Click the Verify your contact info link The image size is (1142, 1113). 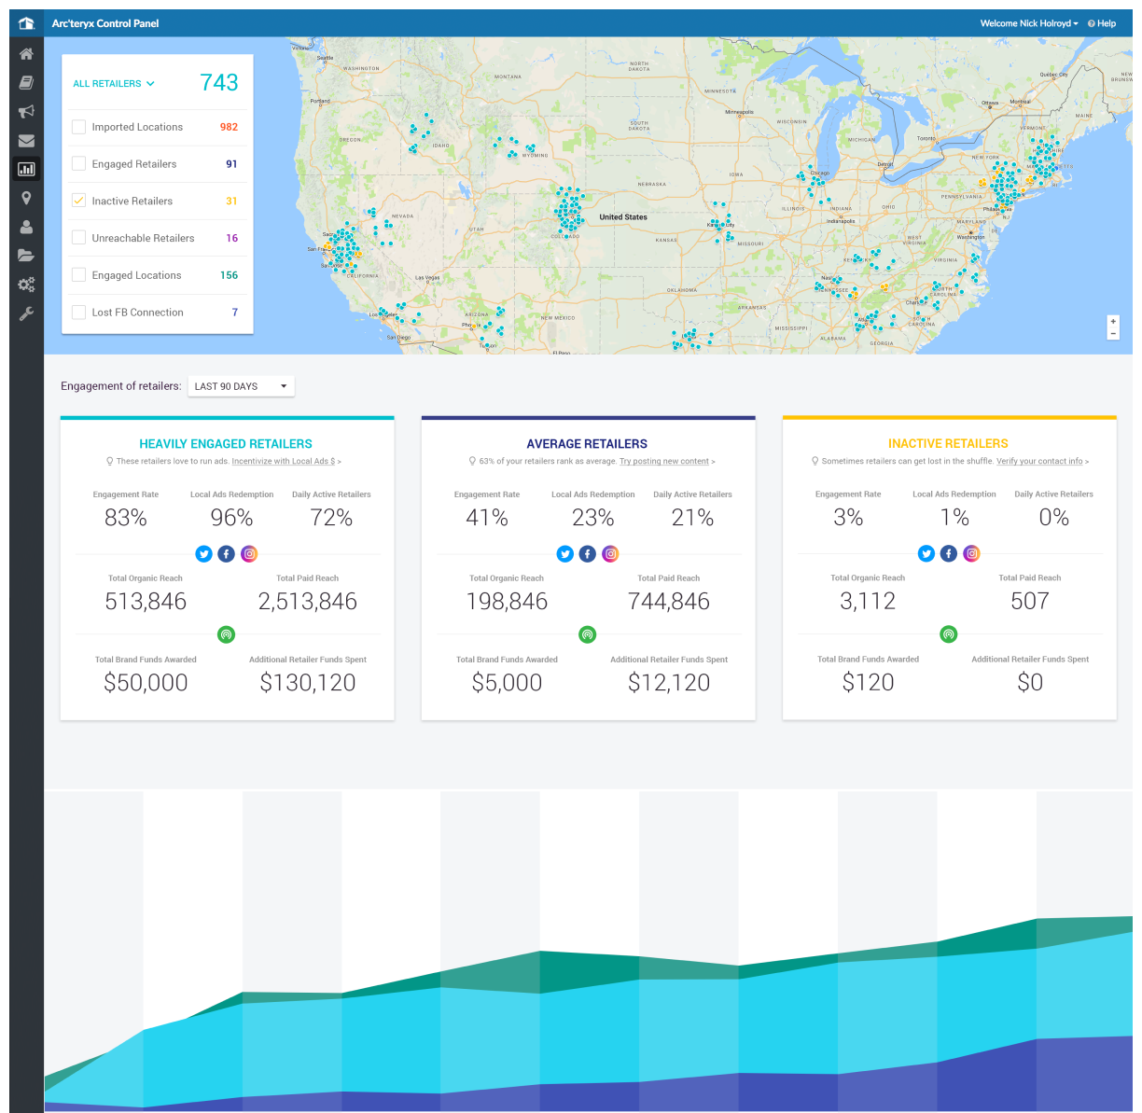point(1039,461)
